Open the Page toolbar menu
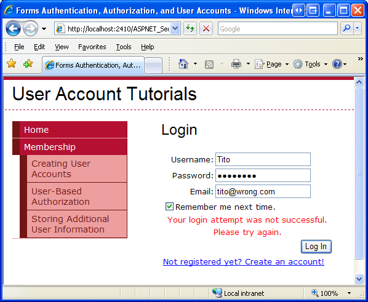 tap(271, 64)
